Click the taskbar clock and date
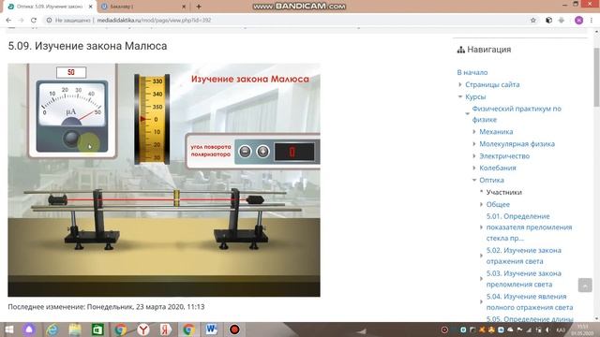 click(x=582, y=330)
